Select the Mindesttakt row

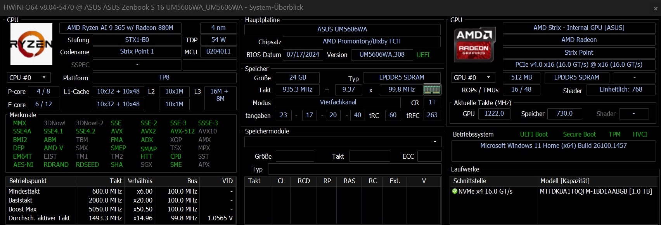click(x=121, y=192)
